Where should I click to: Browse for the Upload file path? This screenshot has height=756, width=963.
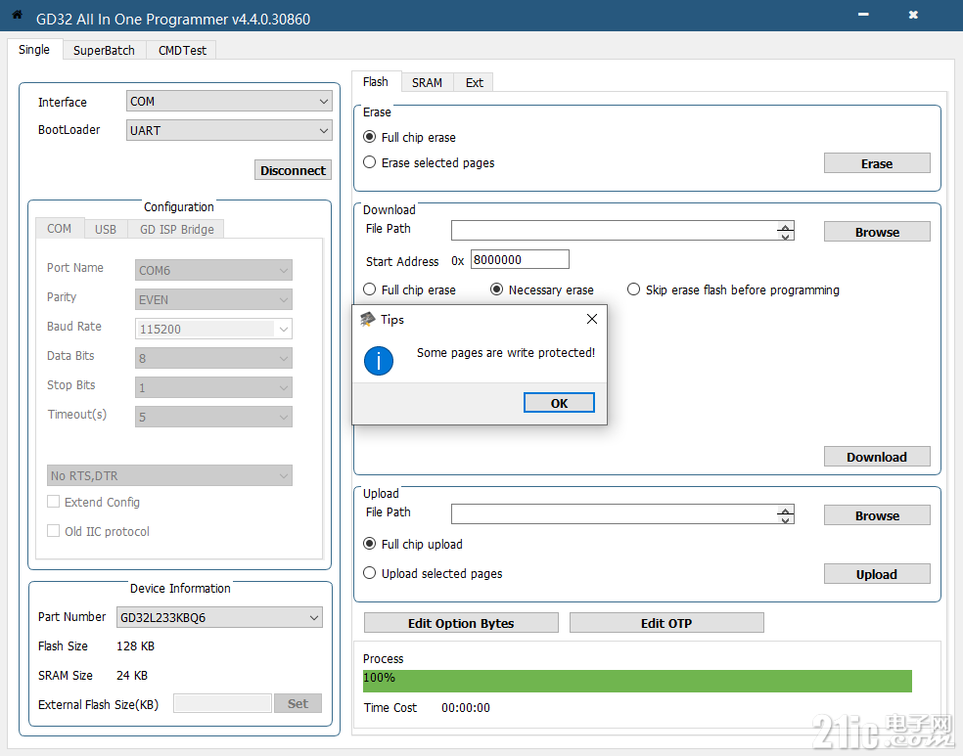click(877, 515)
